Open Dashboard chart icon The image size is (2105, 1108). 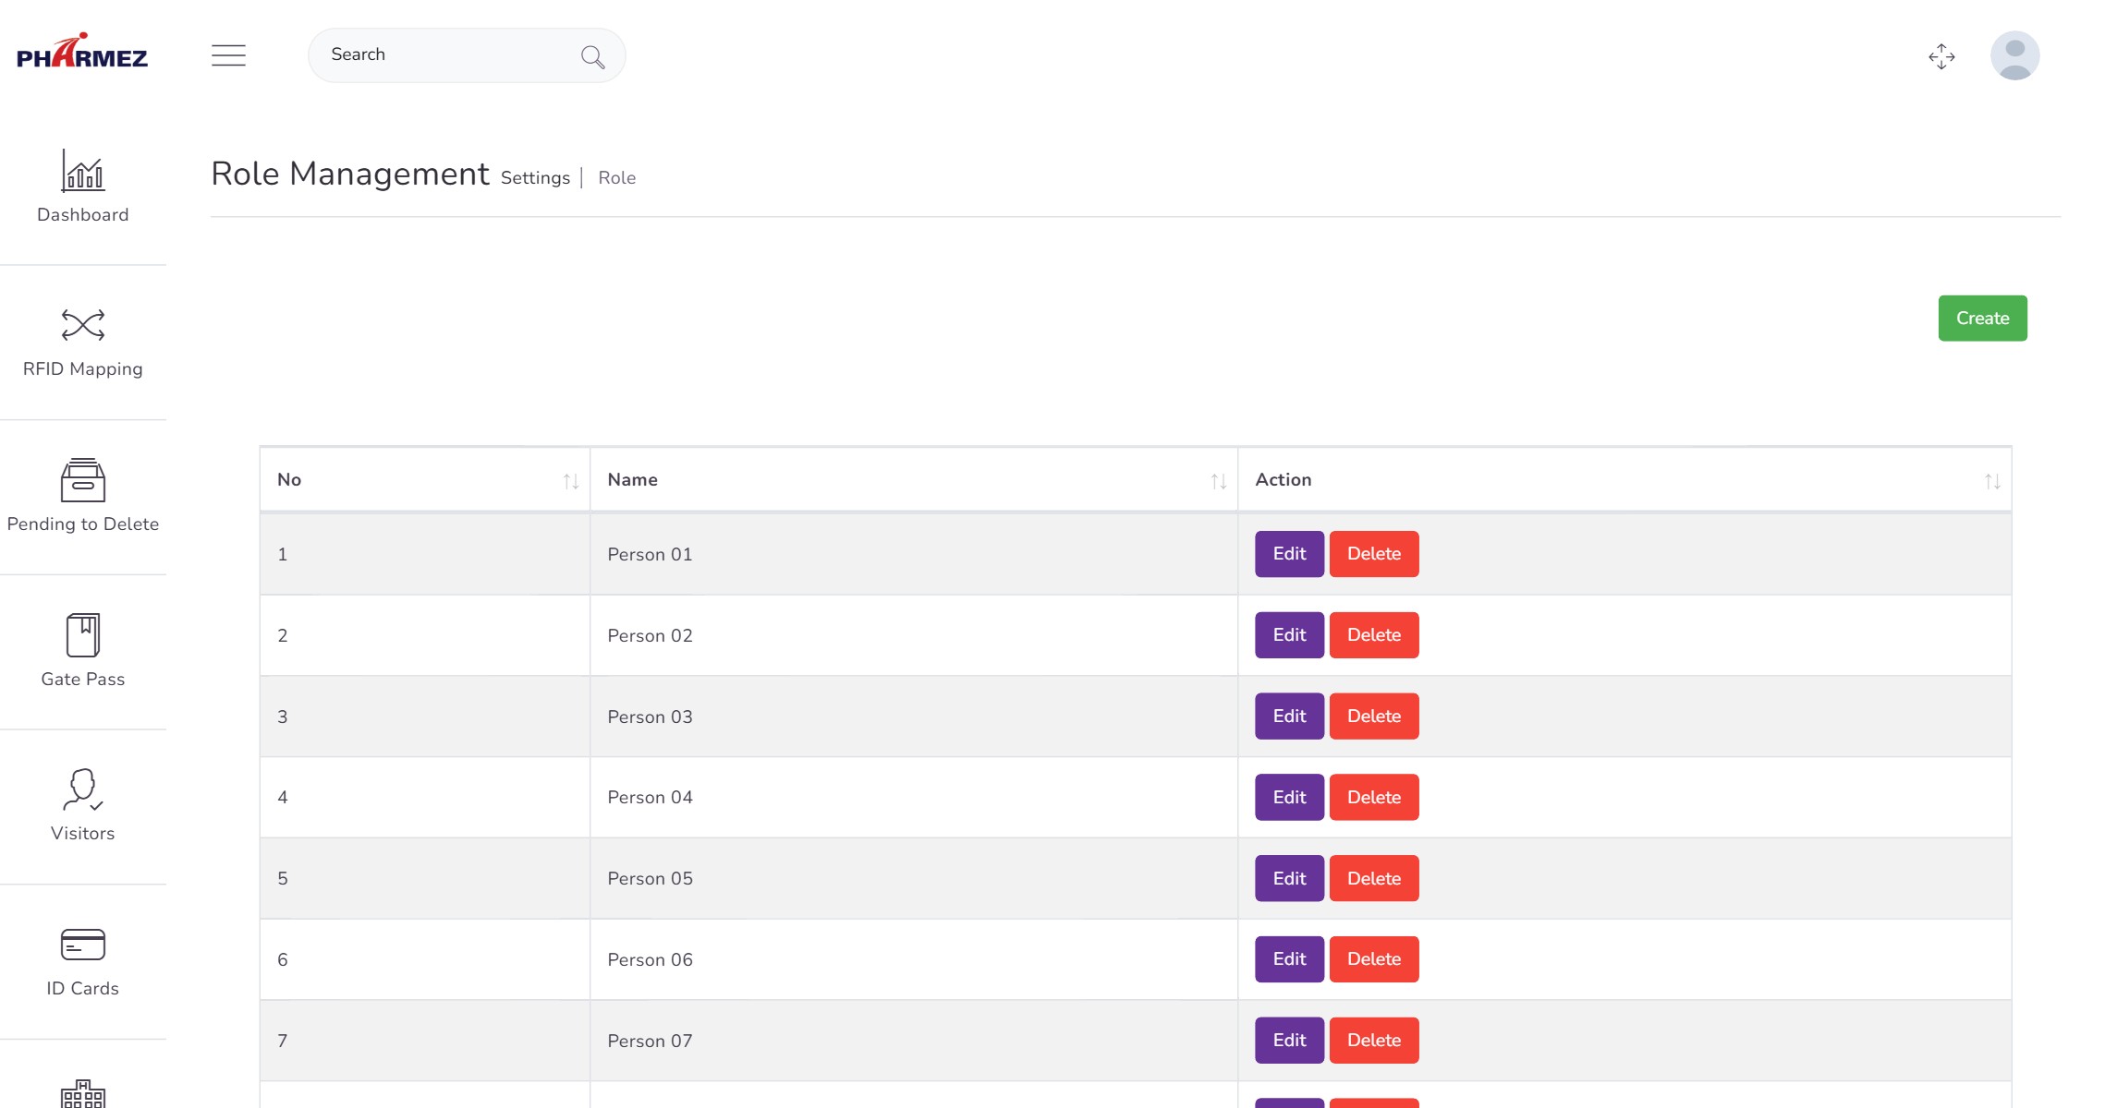(83, 171)
